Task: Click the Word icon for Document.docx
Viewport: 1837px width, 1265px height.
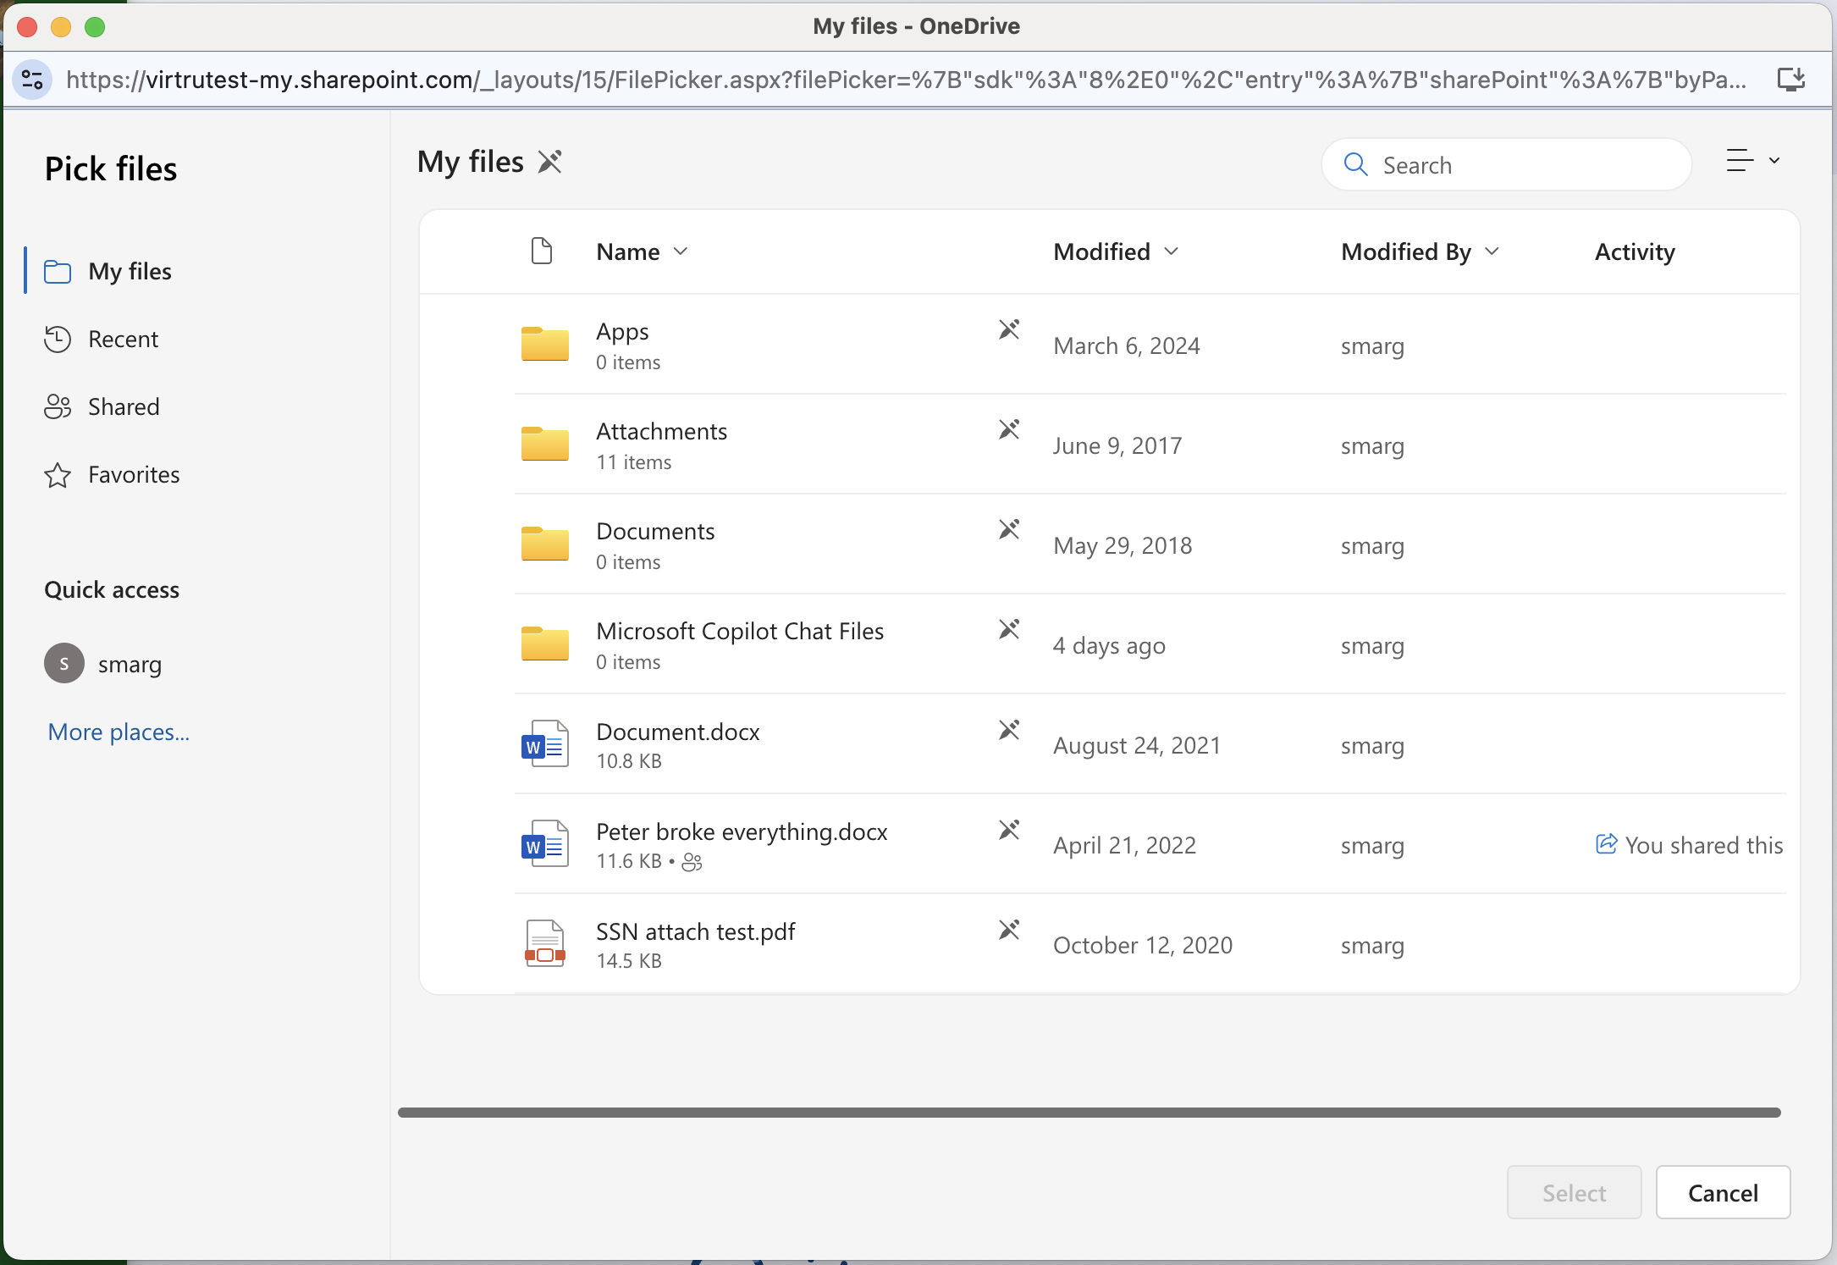Action: [x=544, y=743]
